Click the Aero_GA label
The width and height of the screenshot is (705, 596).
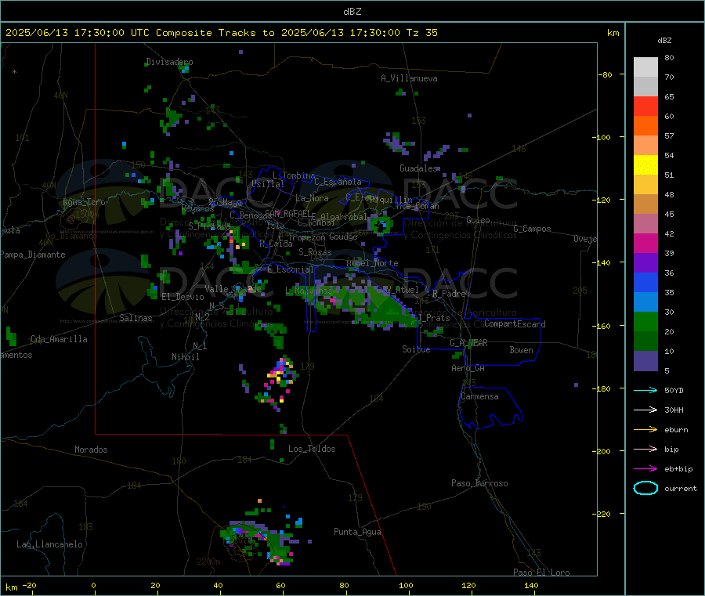[468, 368]
